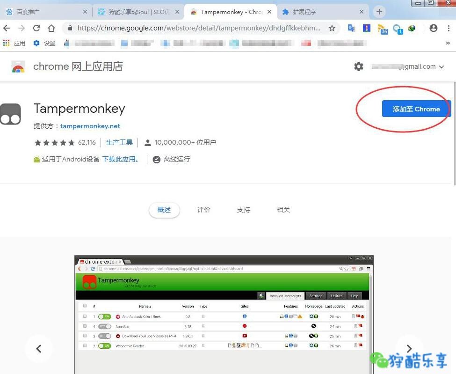Open the Apps grid shortcut in bookmarks bar

[14, 43]
